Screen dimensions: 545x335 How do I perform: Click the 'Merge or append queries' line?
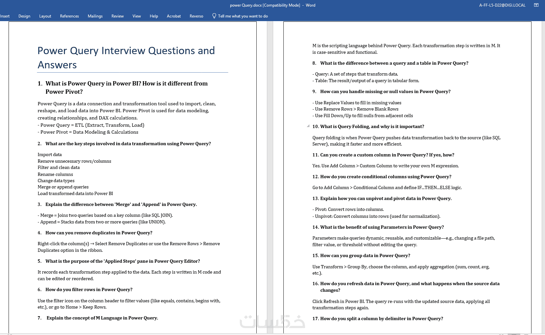[x=63, y=187]
